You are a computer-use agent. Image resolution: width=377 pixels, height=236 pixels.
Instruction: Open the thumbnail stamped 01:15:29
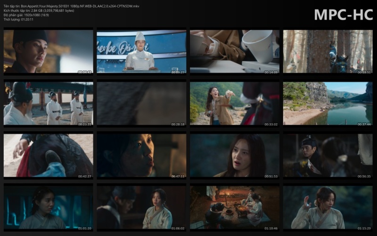pos(328,207)
